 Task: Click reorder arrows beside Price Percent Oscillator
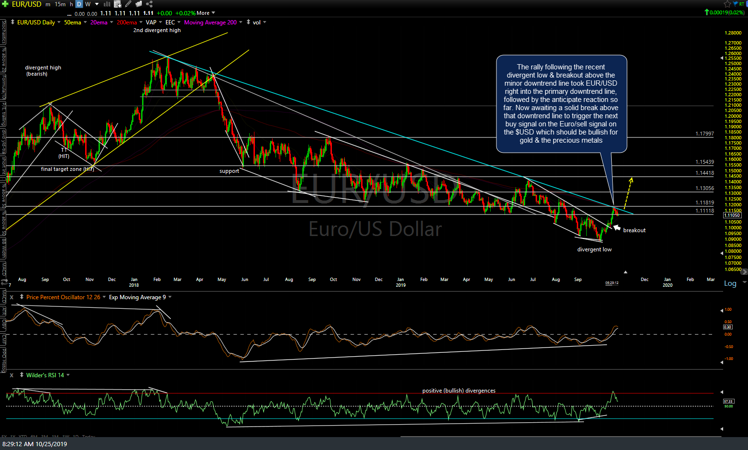coord(22,297)
